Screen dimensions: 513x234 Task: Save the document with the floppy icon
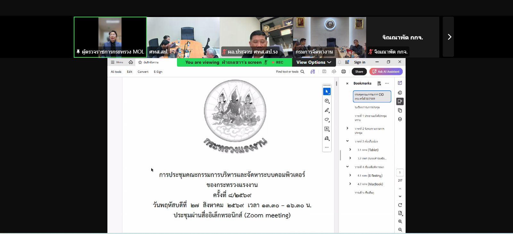tap(324, 71)
